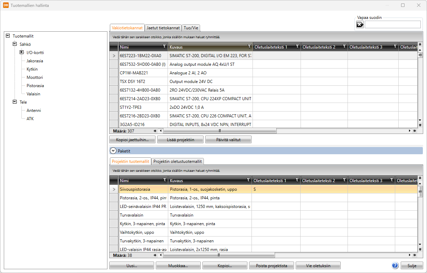The width and height of the screenshot is (427, 273).
Task: Click filter icon in lower Kuvaus column
Action: [x=248, y=180]
